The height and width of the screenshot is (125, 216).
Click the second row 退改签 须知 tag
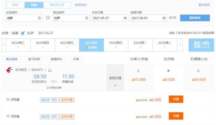click(x=50, y=117)
